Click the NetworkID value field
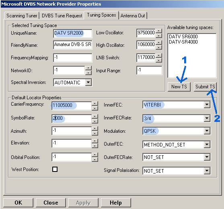This screenshot has height=209, width=224. tap(69, 70)
